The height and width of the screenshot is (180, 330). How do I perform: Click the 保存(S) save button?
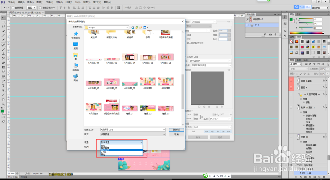coord(176,130)
